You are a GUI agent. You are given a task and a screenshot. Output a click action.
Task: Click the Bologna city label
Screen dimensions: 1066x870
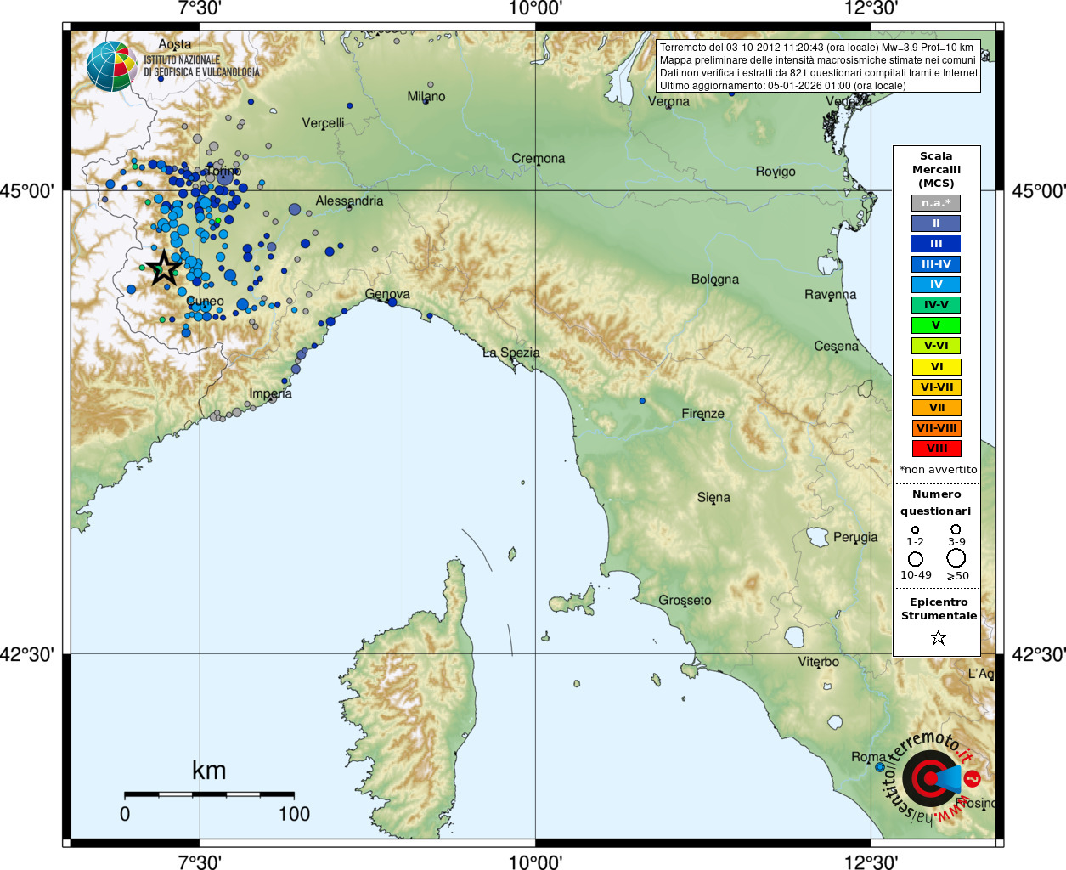(x=715, y=280)
